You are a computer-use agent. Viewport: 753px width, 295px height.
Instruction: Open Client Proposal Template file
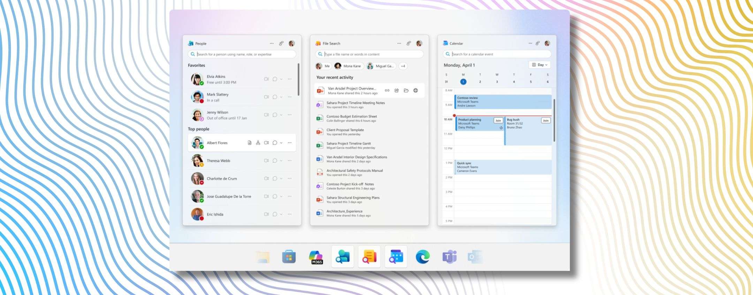tap(369, 132)
